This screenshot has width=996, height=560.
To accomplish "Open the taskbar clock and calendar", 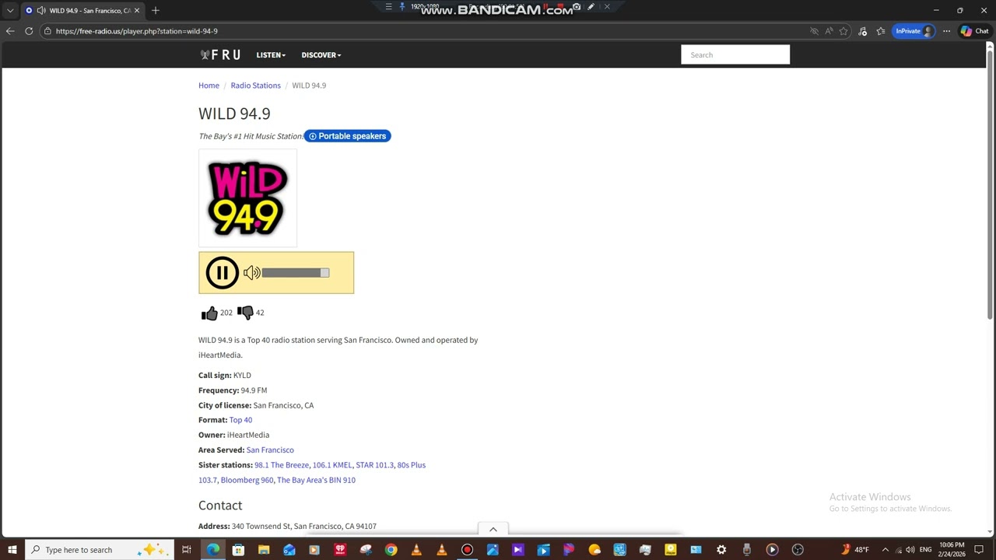I will click(952, 550).
